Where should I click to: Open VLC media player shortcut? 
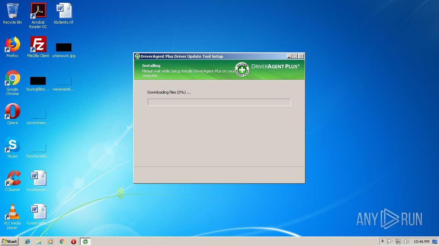tap(12, 217)
